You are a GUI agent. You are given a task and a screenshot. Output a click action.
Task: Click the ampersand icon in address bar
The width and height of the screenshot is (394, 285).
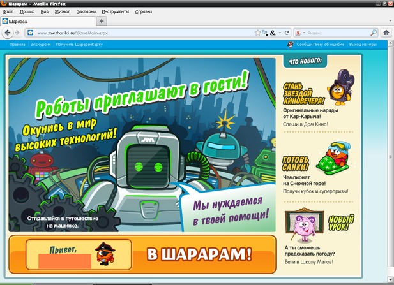273,33
